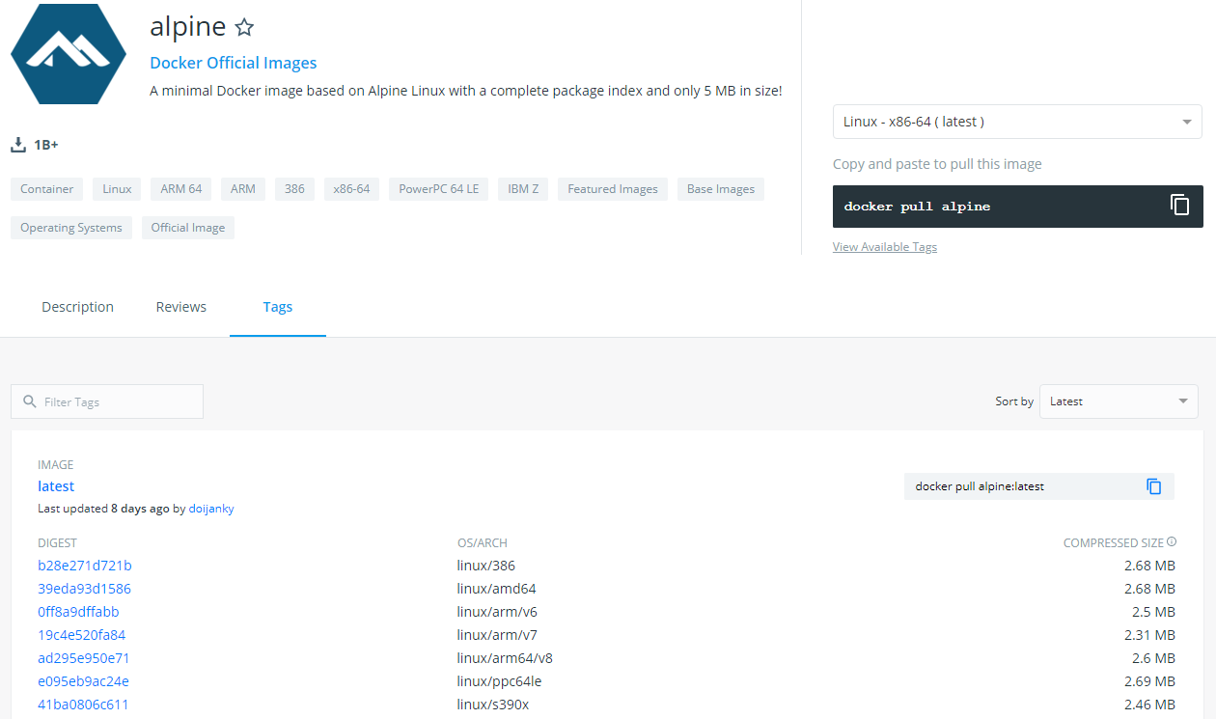Click View Available Tags link
The height and width of the screenshot is (719, 1216).
pos(884,247)
